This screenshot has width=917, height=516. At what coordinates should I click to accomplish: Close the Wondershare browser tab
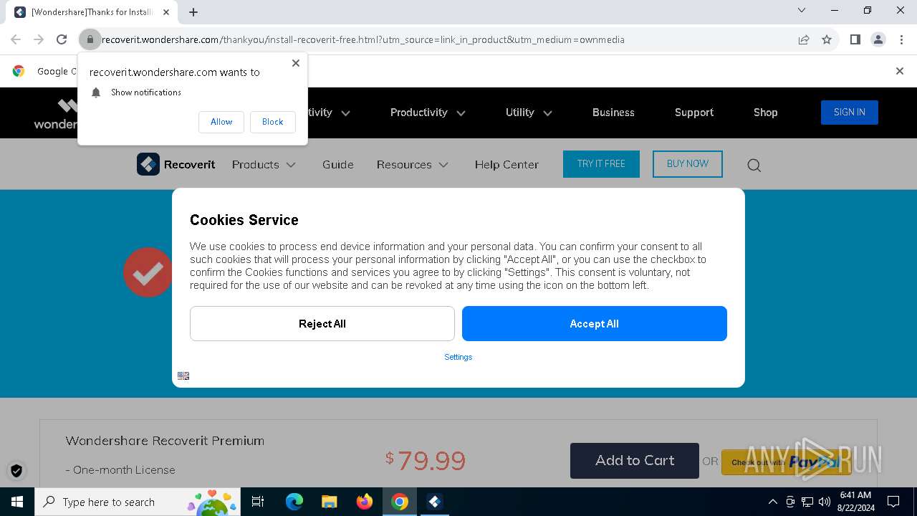coord(166,11)
